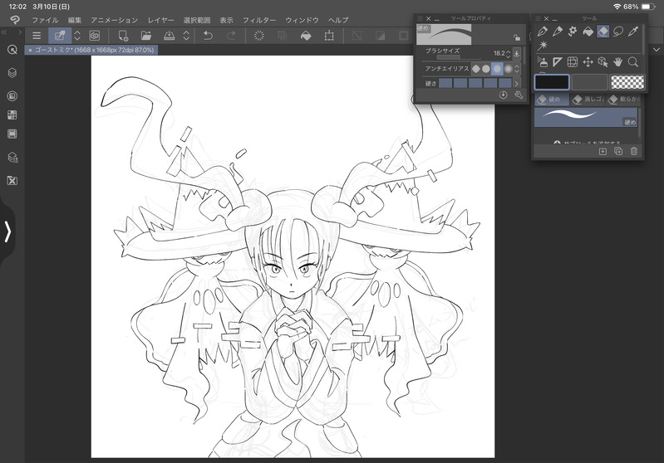
Task: Select the black main color swatch
Action: [x=552, y=82]
